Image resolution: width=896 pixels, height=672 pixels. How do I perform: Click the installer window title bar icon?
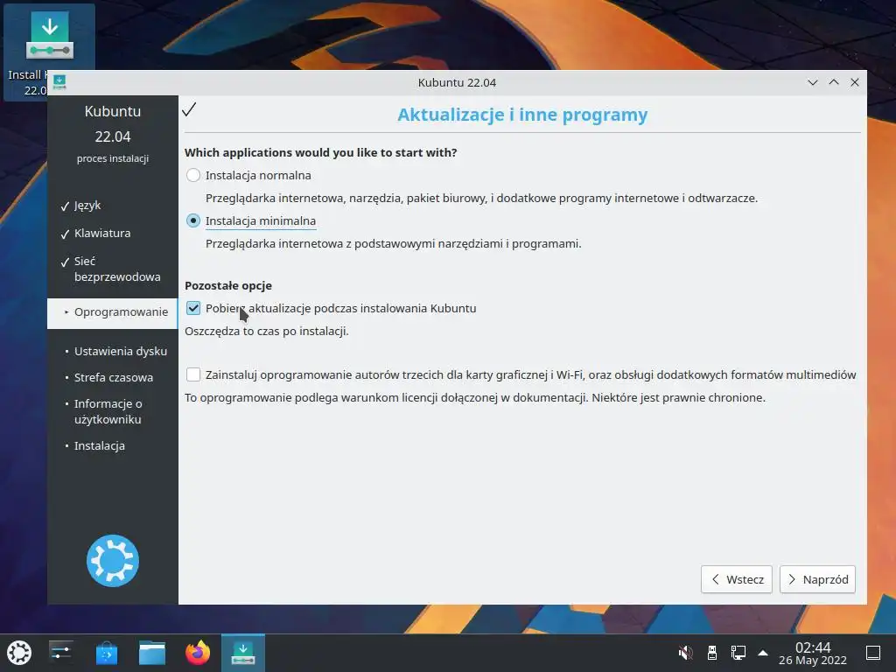[x=59, y=82]
